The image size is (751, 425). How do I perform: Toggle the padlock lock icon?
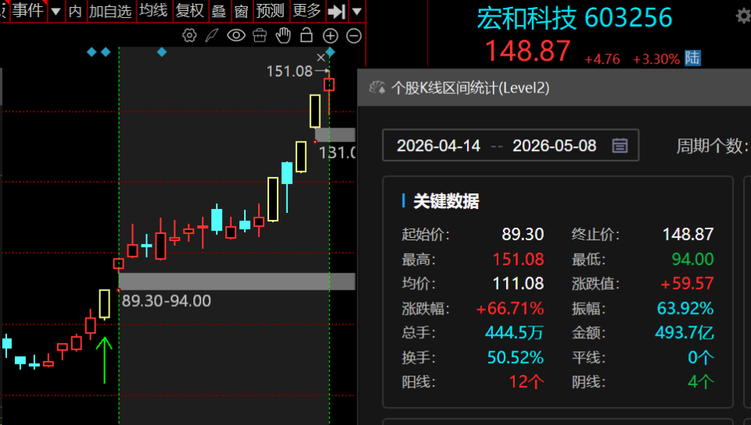[307, 35]
